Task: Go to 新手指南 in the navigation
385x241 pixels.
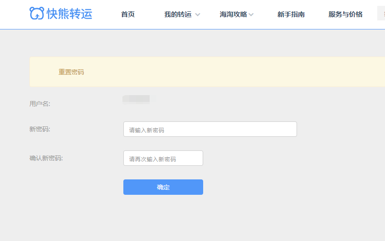Action: (x=291, y=14)
